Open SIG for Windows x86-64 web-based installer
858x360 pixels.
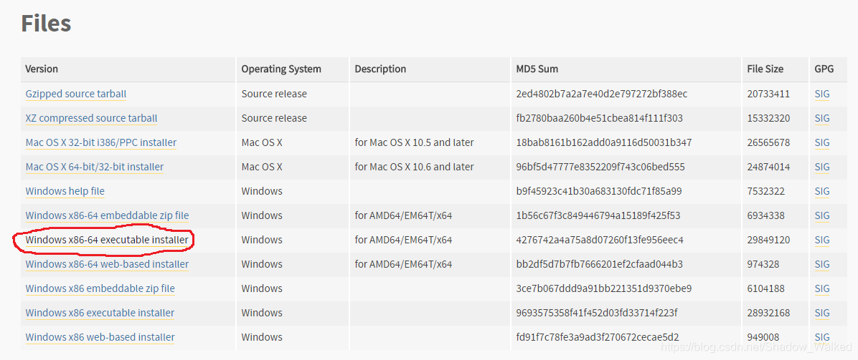(x=822, y=264)
